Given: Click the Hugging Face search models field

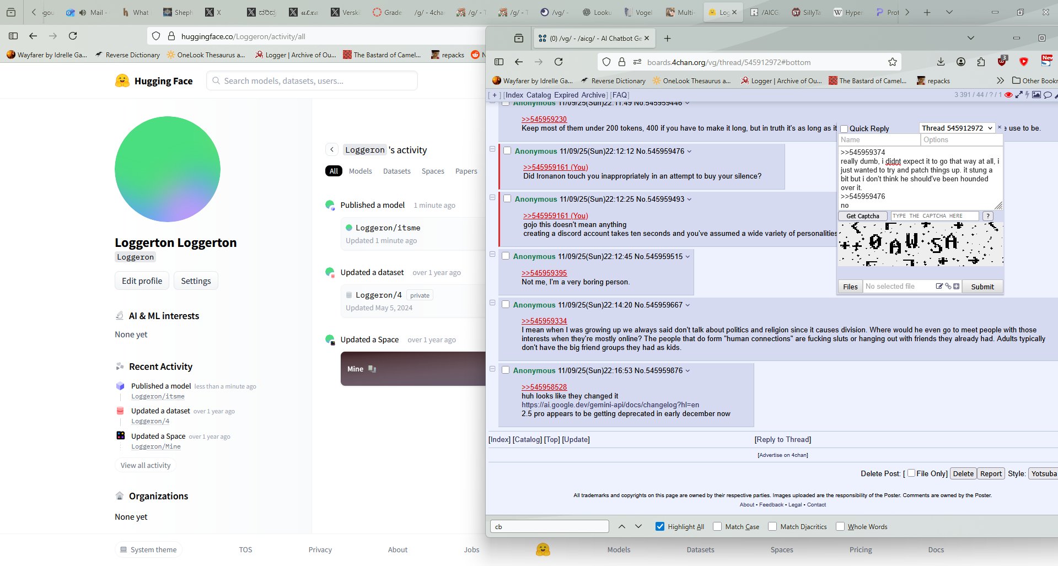Looking at the screenshot, I should click(312, 81).
